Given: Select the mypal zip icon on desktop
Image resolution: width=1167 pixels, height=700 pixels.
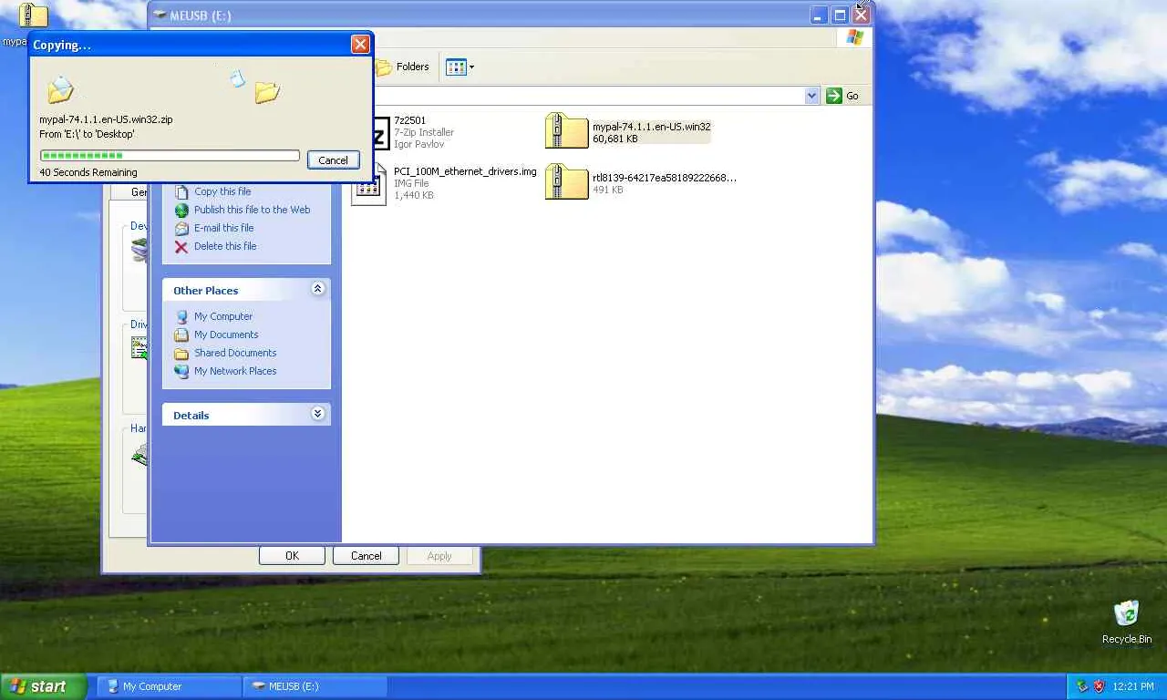Looking at the screenshot, I should [33, 15].
